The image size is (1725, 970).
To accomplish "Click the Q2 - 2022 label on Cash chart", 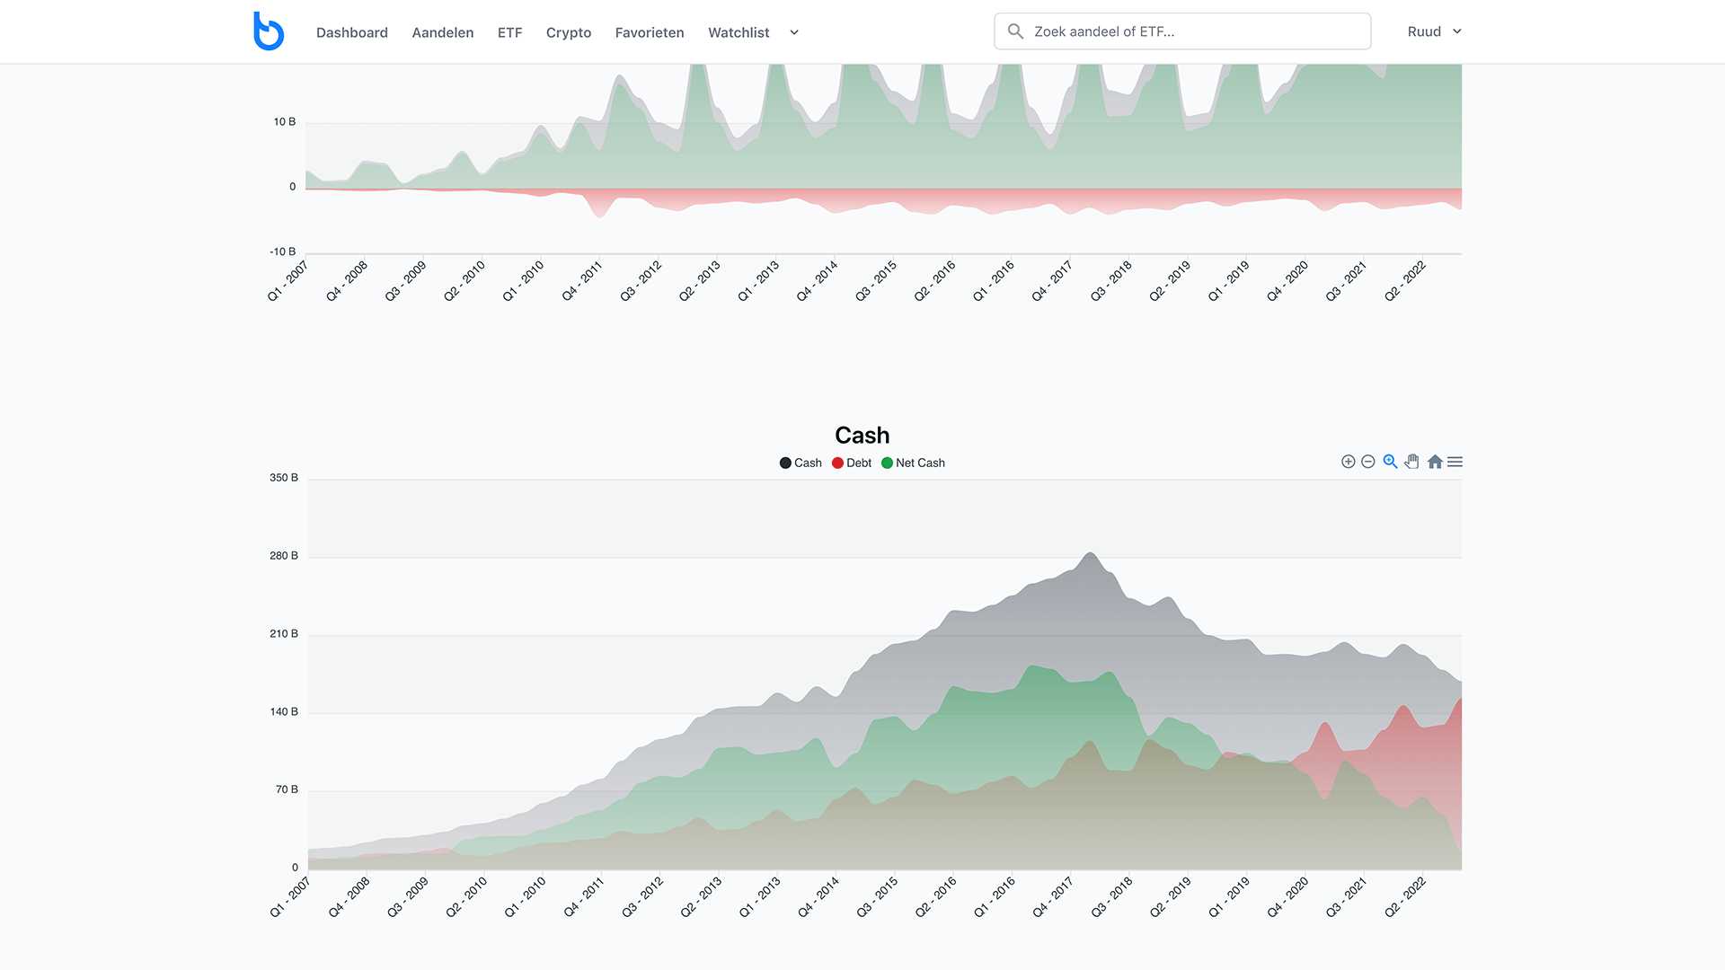I will (x=1405, y=897).
